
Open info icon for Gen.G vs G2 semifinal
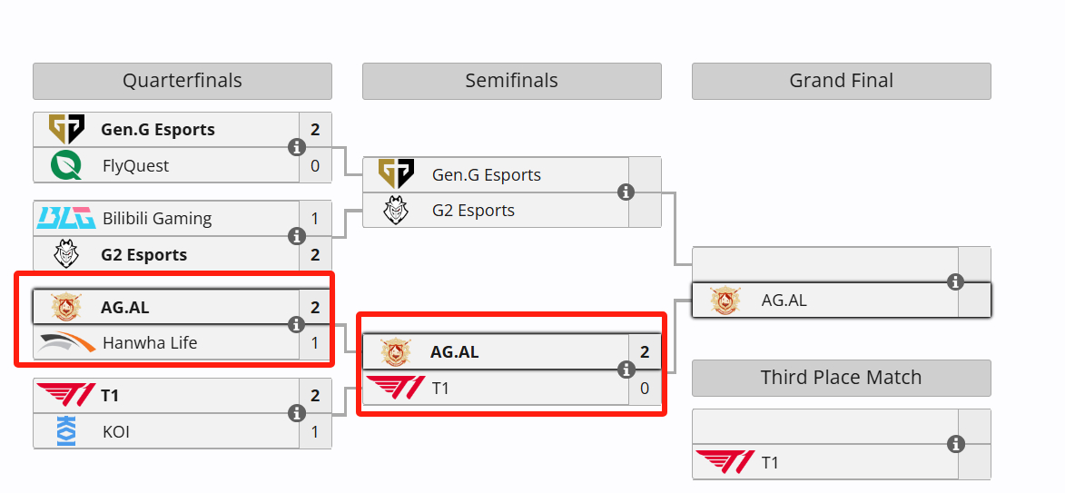coord(626,192)
